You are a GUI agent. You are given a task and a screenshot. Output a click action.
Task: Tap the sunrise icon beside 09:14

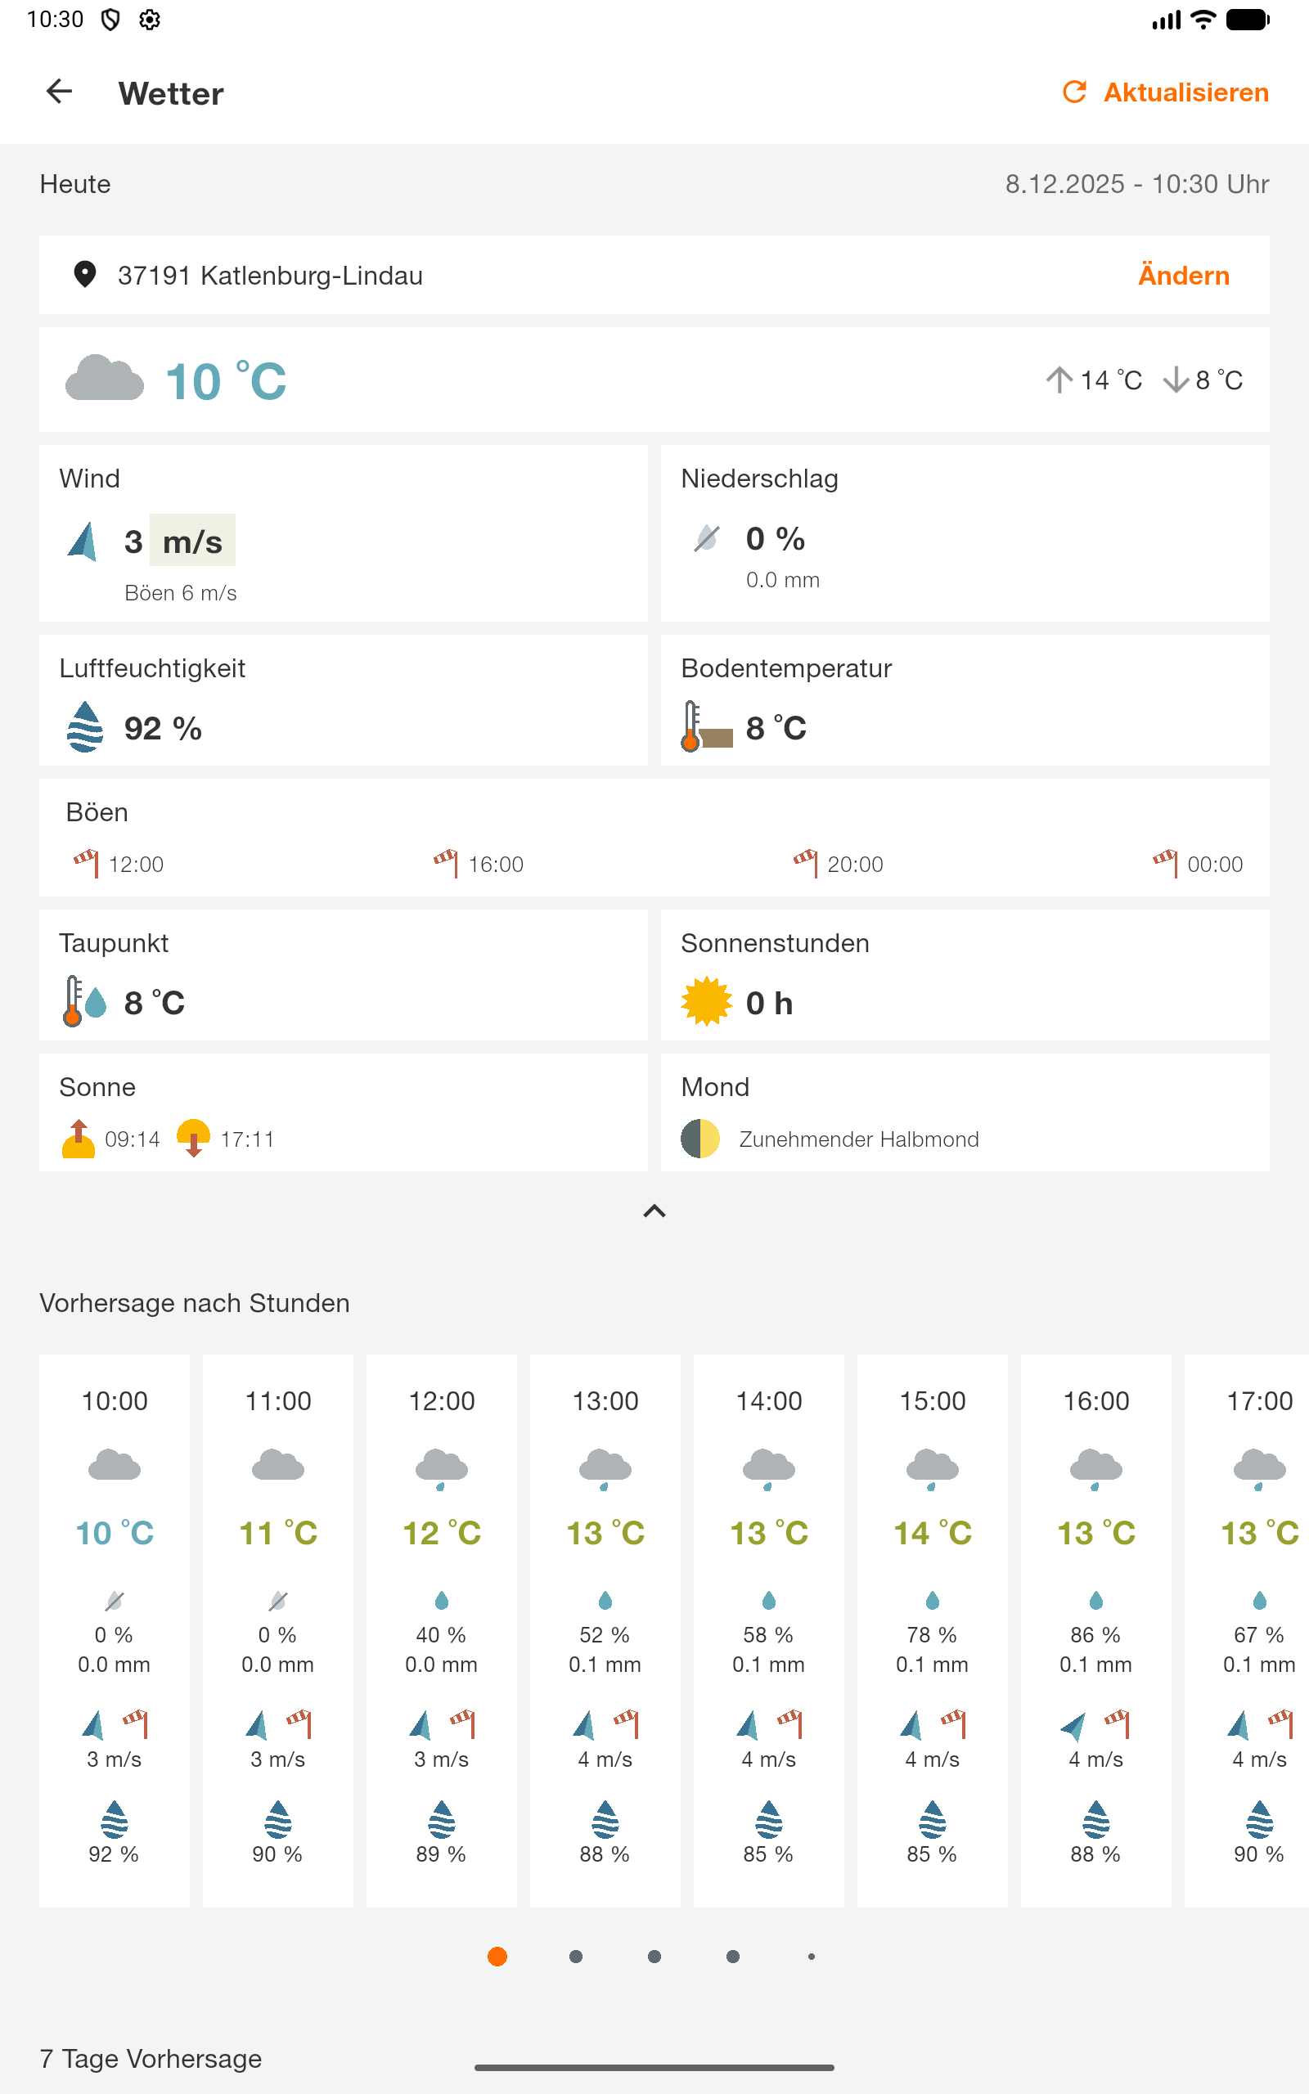78,1138
